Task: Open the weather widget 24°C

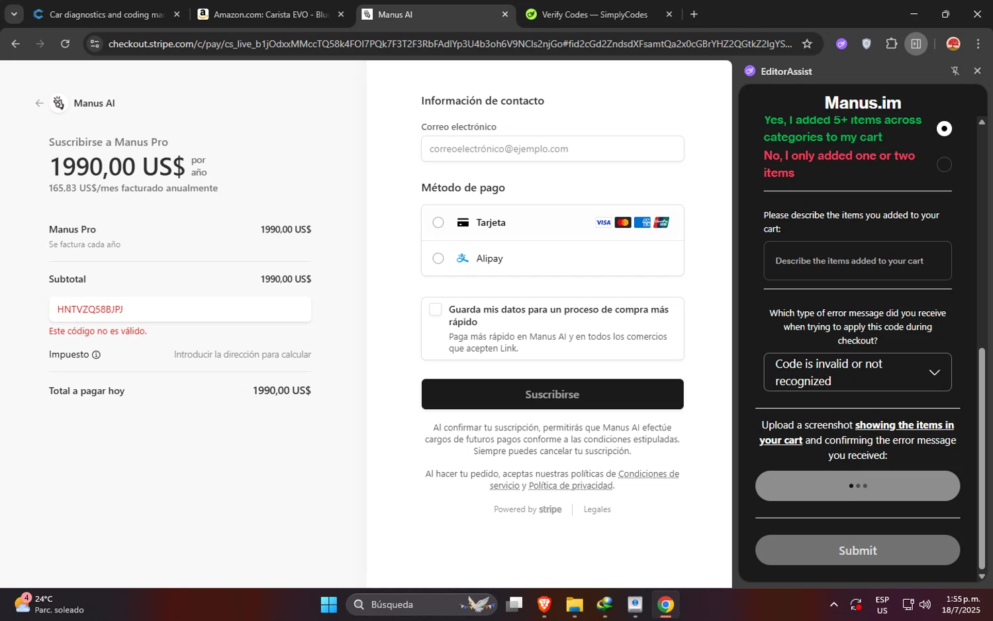Action: pyautogui.click(x=50, y=604)
